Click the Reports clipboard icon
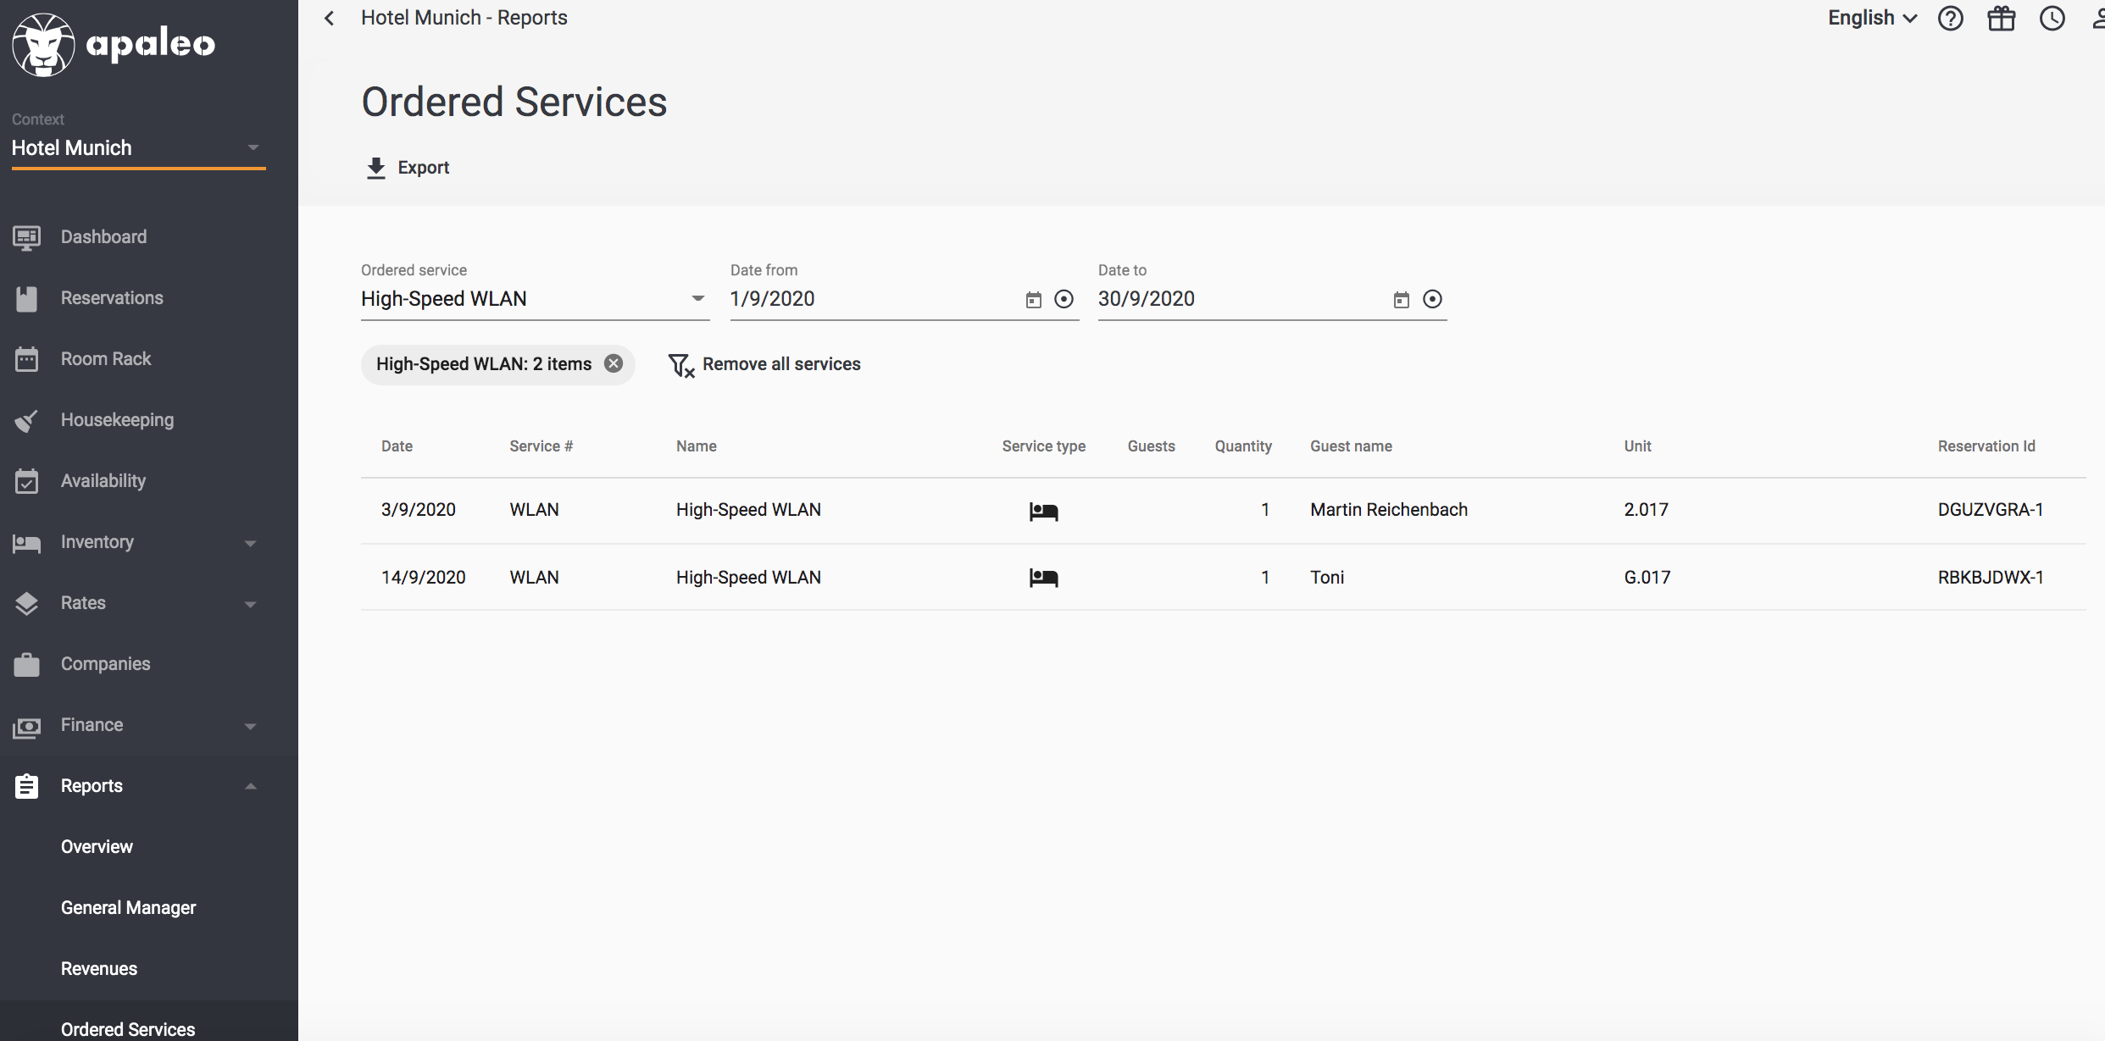Image resolution: width=2105 pixels, height=1041 pixels. (26, 786)
